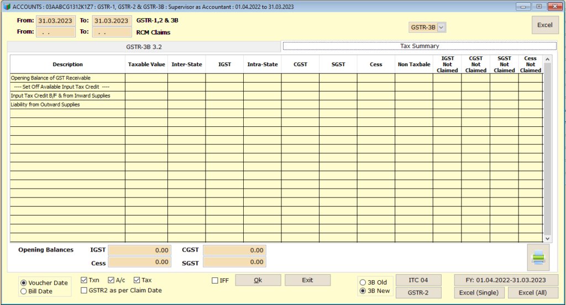Click the Ok button
This screenshot has height=305, width=566.
click(x=258, y=280)
